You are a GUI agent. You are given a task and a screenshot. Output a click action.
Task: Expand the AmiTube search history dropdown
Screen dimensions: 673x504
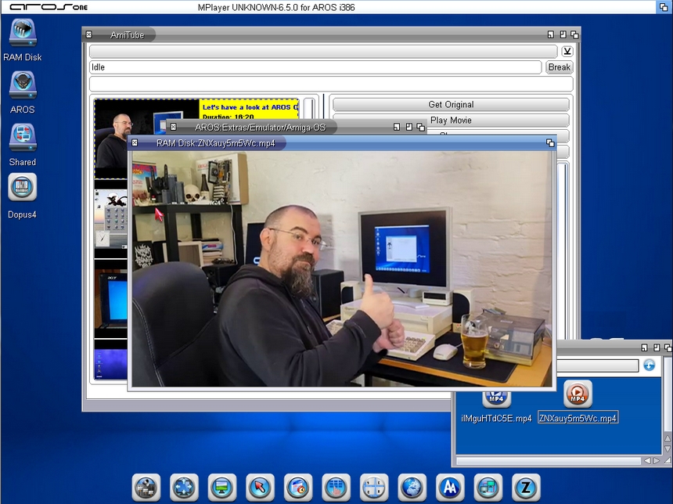pos(567,52)
